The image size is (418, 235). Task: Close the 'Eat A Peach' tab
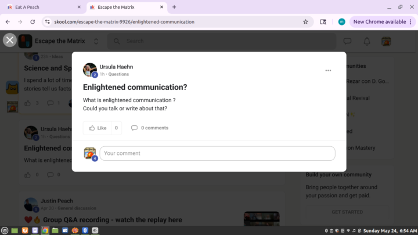click(x=79, y=7)
